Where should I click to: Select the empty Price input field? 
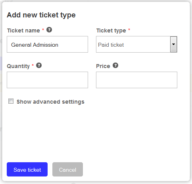[136, 80]
